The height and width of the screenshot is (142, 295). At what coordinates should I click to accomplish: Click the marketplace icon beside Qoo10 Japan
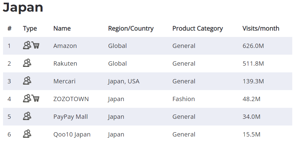coord(27,134)
